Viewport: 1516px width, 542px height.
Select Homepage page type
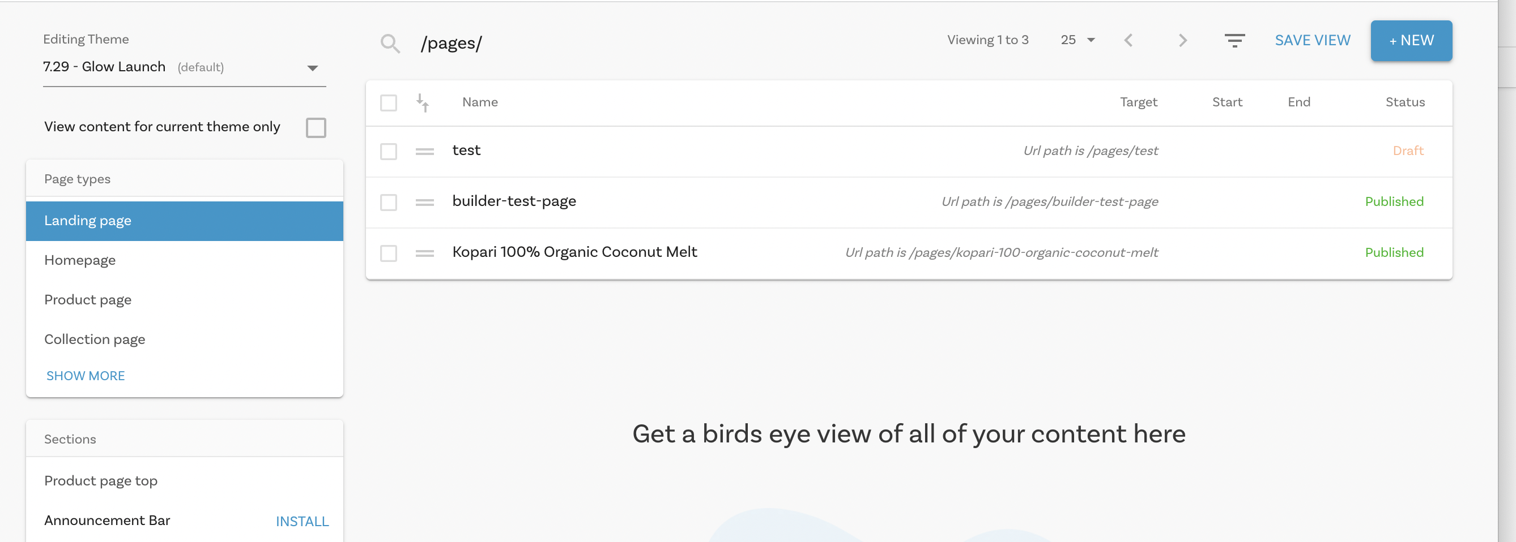pos(80,260)
